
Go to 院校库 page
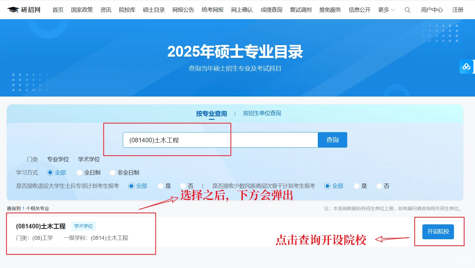(127, 10)
